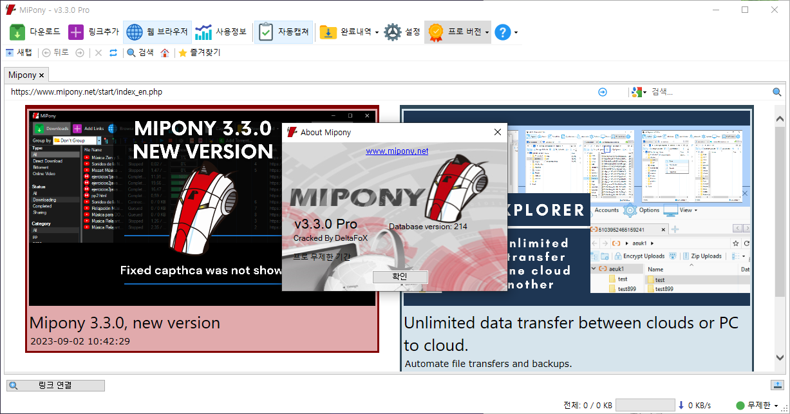Screen dimensions: 790x414
Task: Toggle 자동캡쳐 clipboard capture button
Action: pyautogui.click(x=283, y=32)
